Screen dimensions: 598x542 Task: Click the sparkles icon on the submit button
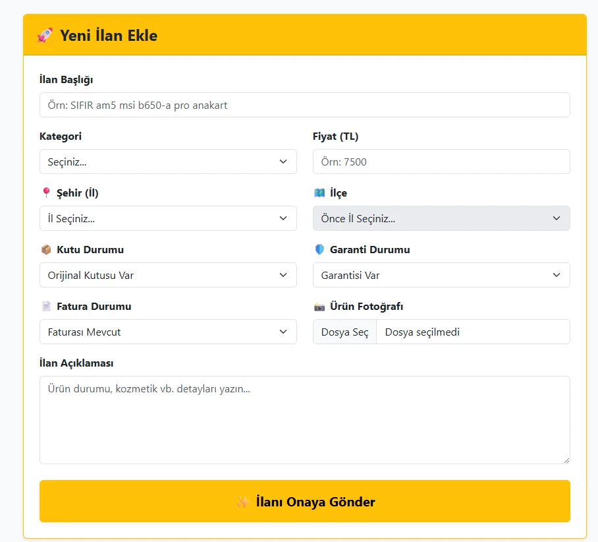[243, 502]
